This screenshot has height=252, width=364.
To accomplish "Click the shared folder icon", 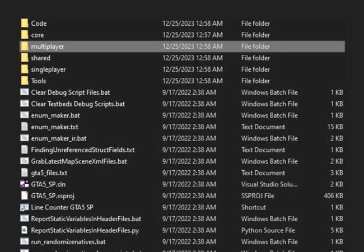I will coord(25,58).
